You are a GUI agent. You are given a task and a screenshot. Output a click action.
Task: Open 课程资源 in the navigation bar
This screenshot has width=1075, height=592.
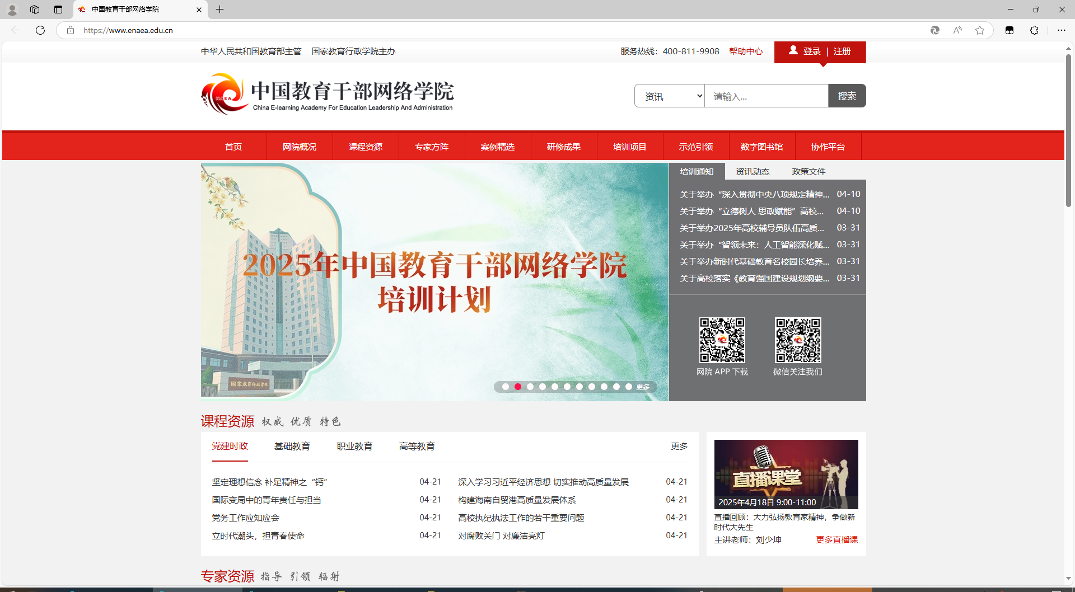[x=366, y=147]
